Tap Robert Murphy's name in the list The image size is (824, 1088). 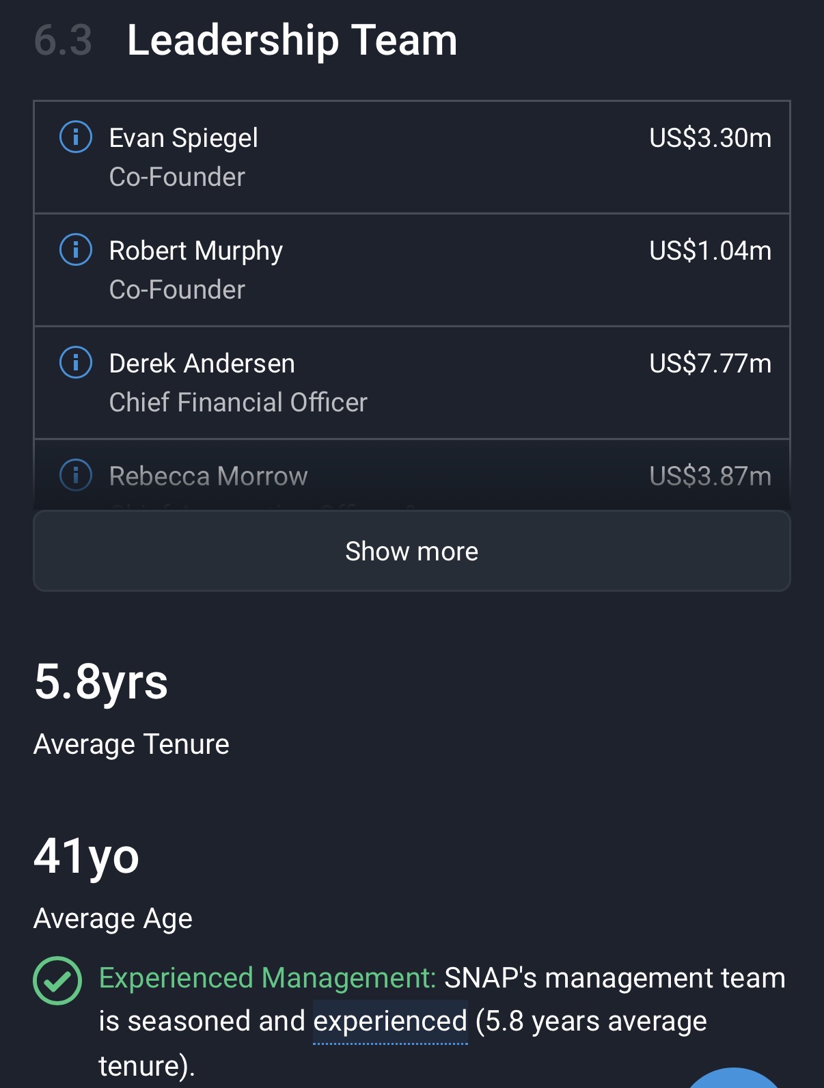coord(195,251)
